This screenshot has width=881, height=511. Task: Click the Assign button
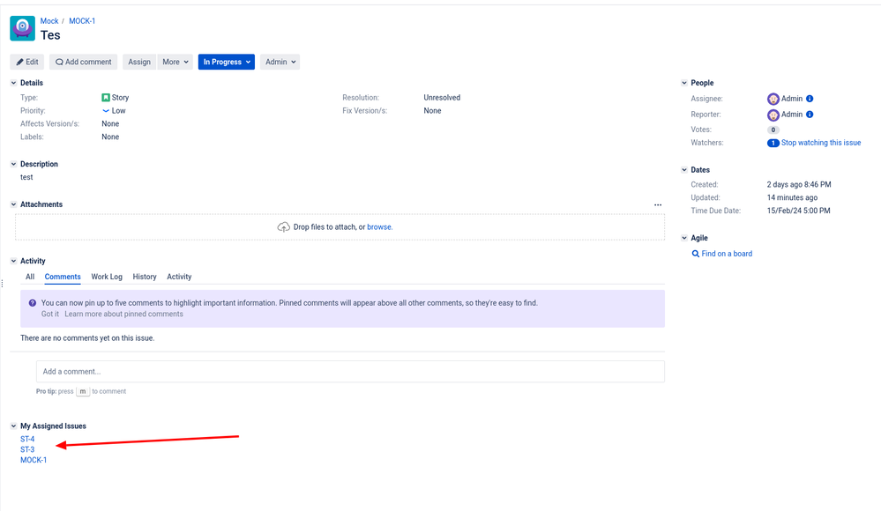[x=139, y=62]
